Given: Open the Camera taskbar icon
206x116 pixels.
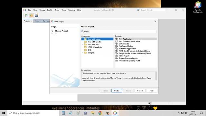Looking at the screenshot, I should pos(85,113).
